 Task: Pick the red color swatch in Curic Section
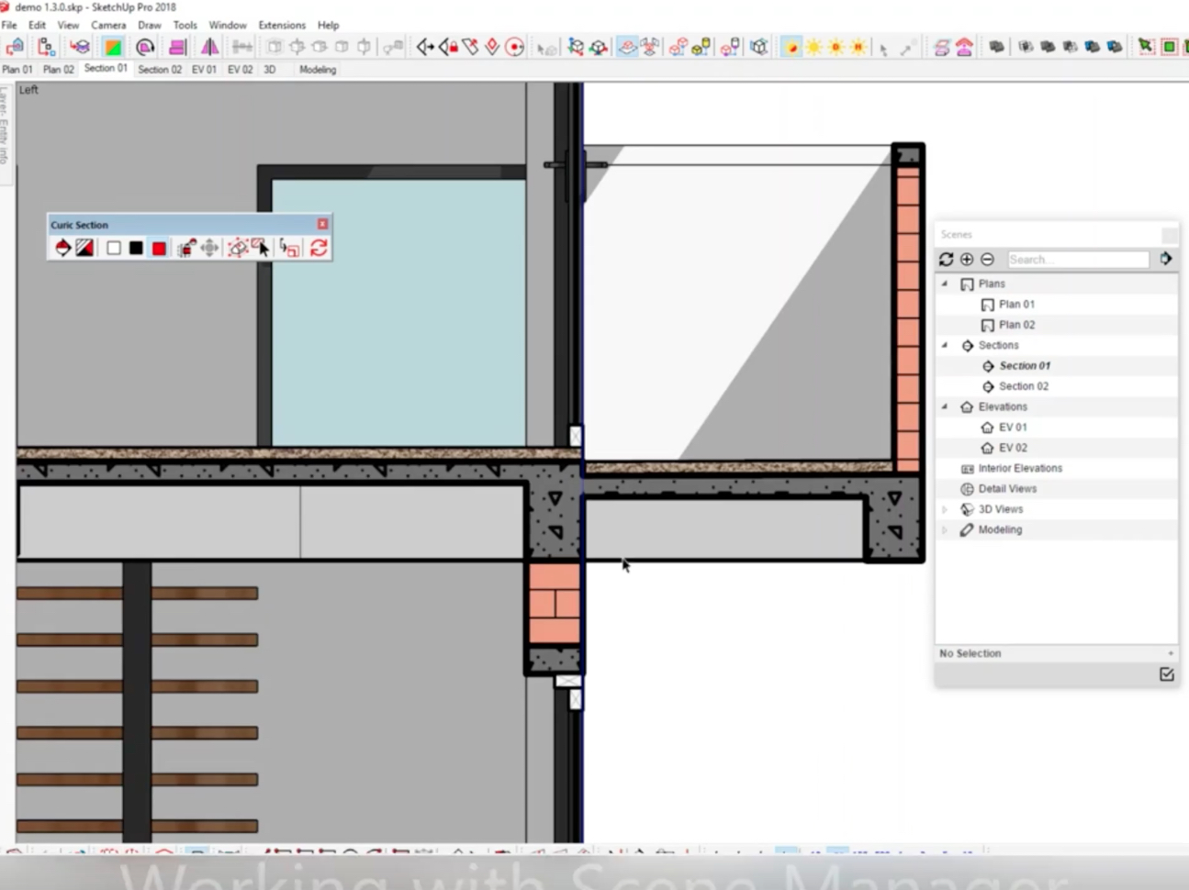(159, 248)
